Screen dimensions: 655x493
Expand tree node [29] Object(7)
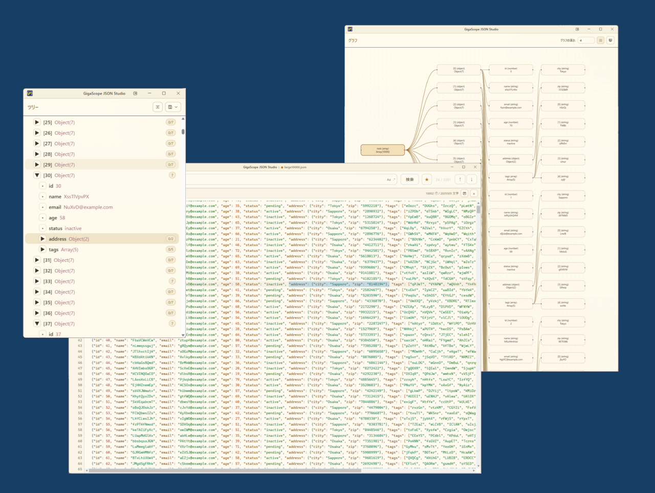coord(37,165)
